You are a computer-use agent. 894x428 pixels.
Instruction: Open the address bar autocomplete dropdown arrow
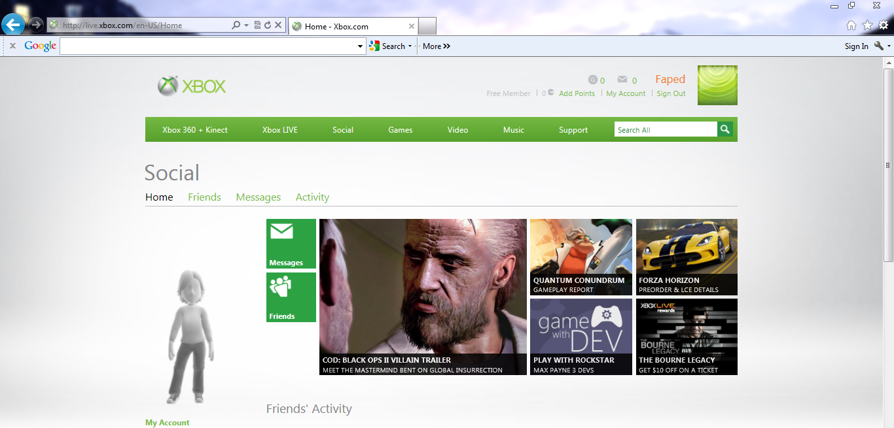point(246,25)
